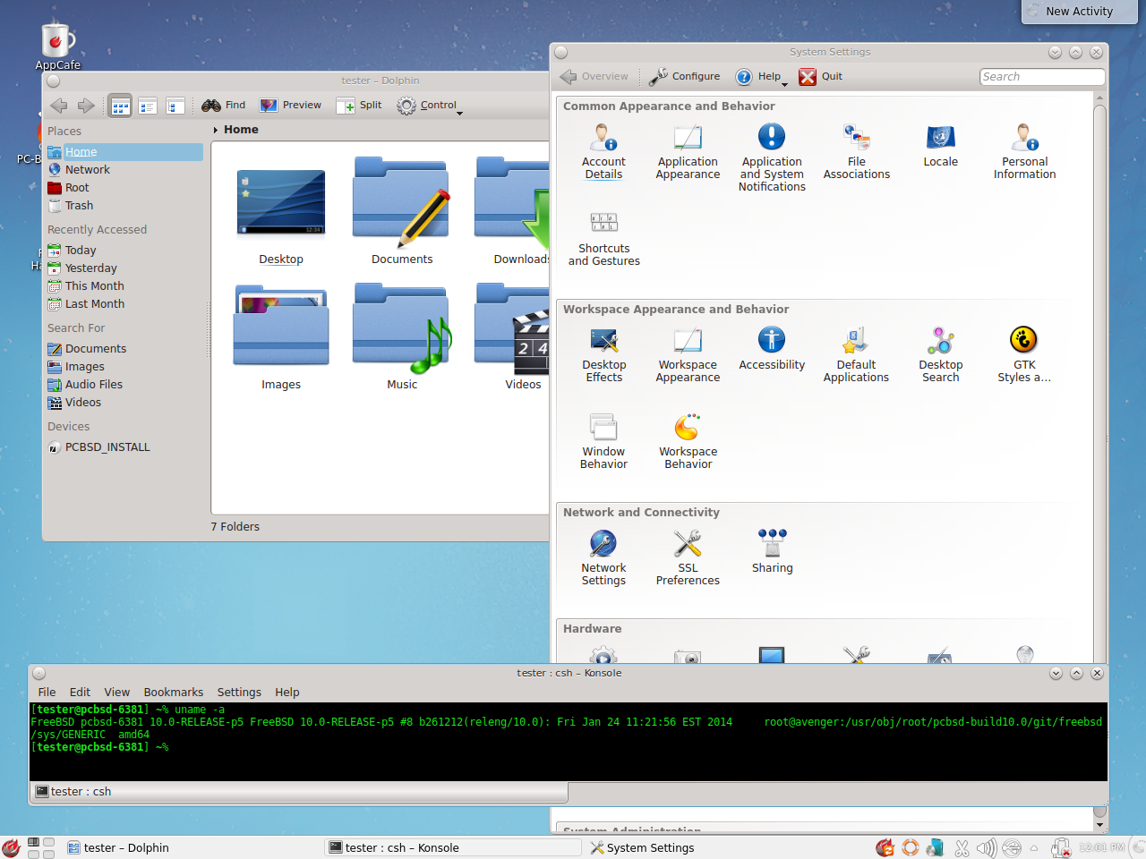Select PCBSD_INSTALL under Devices

(x=125, y=447)
